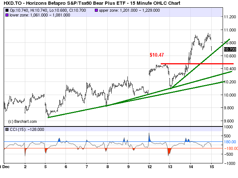Click date label 2 on time axis
238x178 pixels.
click(x=25, y=167)
